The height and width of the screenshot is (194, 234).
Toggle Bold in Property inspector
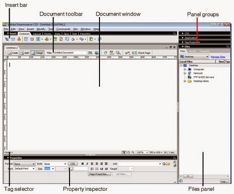(x=82, y=164)
